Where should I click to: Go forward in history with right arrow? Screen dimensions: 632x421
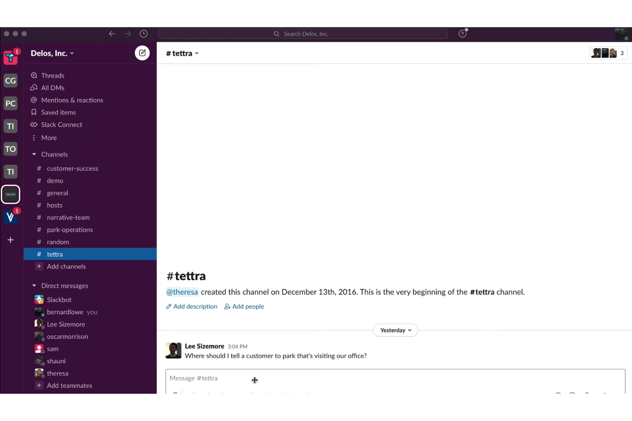coord(128,34)
